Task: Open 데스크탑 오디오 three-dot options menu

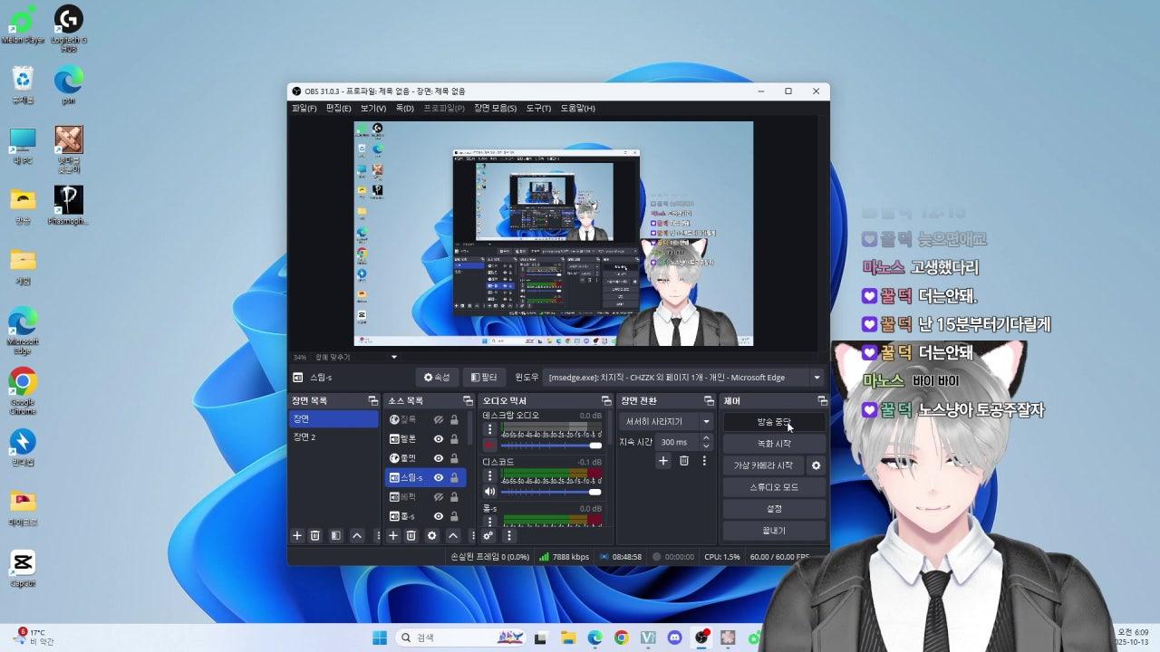Action: click(x=490, y=429)
